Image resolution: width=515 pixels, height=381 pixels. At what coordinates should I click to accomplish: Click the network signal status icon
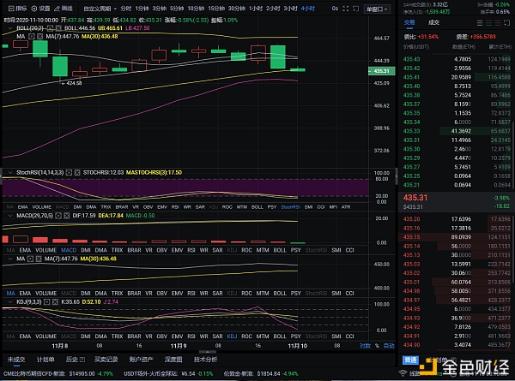[403, 373]
